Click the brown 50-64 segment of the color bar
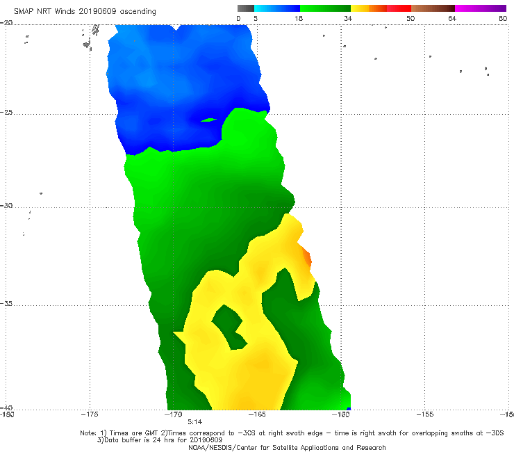This screenshot has height=452, width=514. click(x=433, y=8)
